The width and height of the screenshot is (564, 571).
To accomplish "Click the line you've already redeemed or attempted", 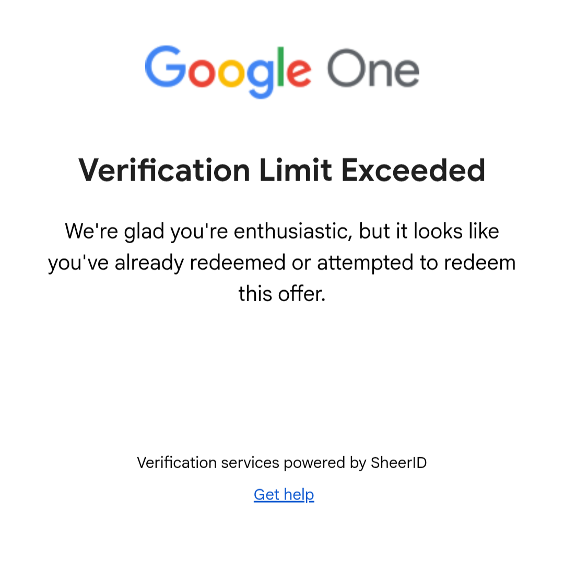I will [x=282, y=263].
